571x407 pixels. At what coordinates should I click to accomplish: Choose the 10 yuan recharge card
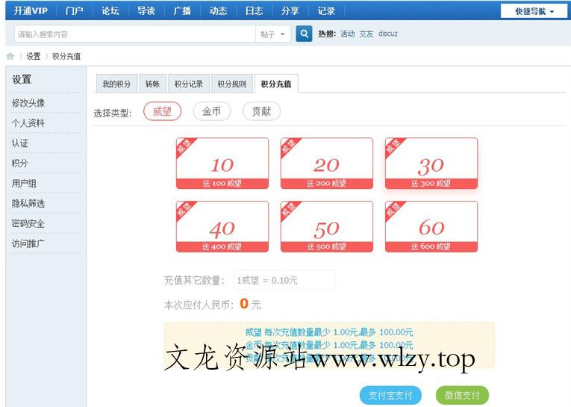222,164
